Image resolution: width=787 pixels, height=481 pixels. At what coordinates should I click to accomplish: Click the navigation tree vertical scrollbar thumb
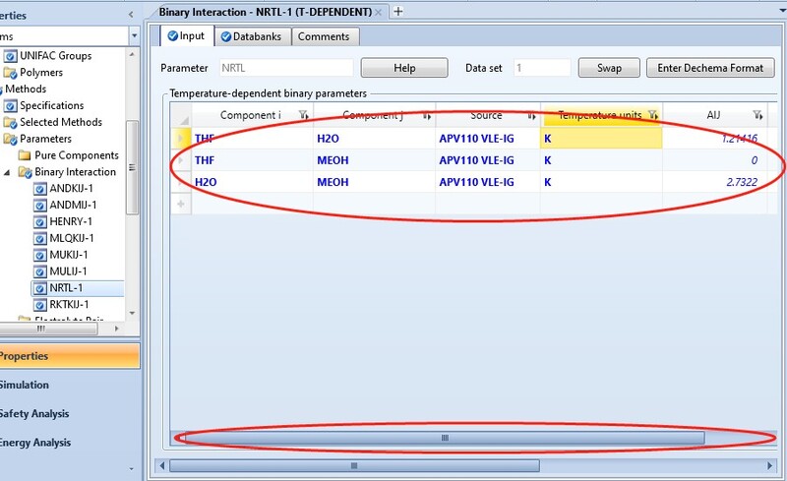pyautogui.click(x=132, y=167)
